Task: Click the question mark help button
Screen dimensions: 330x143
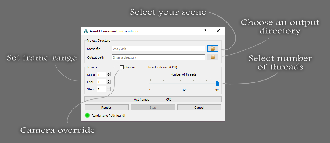Action: (x=205, y=31)
